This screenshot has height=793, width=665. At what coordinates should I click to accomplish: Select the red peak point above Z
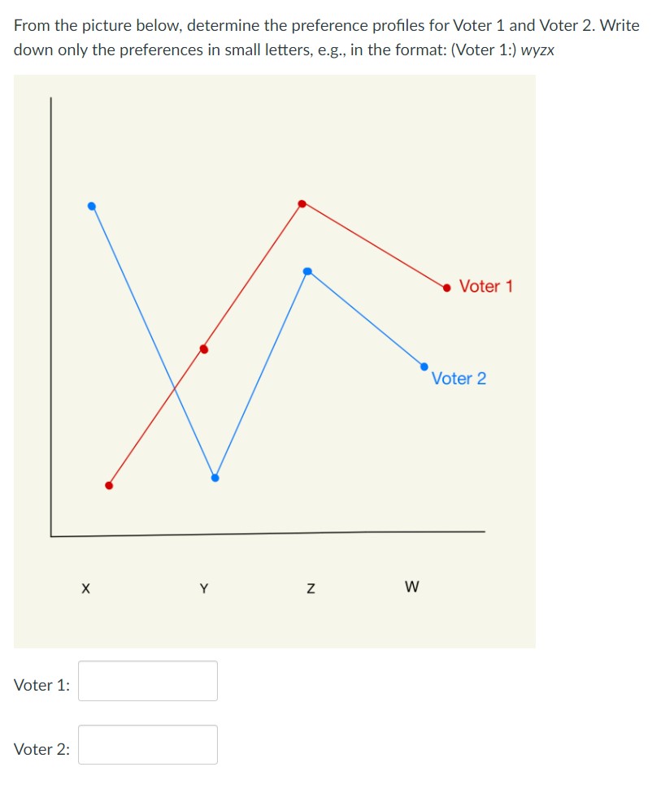click(x=302, y=203)
